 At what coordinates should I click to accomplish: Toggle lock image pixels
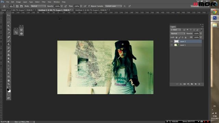pyautogui.click(x=180, y=37)
